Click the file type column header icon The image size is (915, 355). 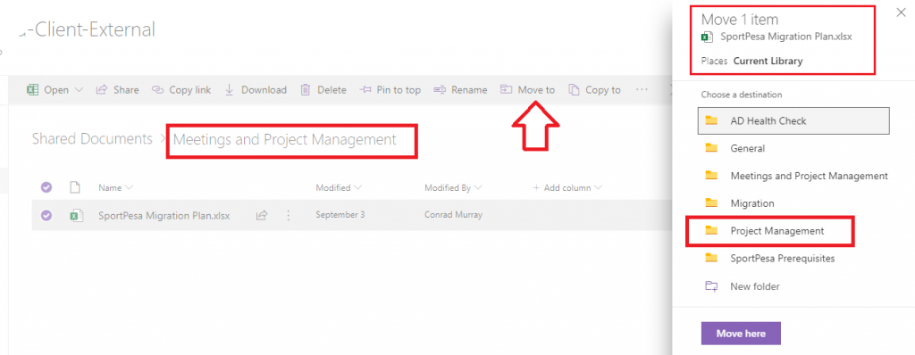(x=74, y=187)
